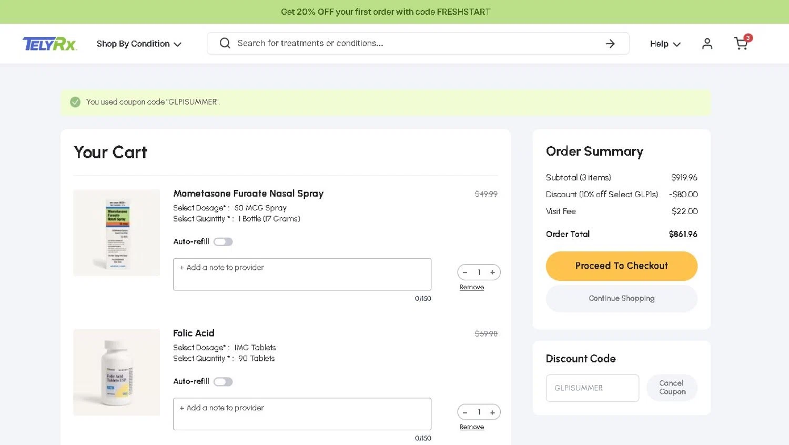The width and height of the screenshot is (789, 445).
Task: Open the shopping cart icon
Action: tap(742, 43)
